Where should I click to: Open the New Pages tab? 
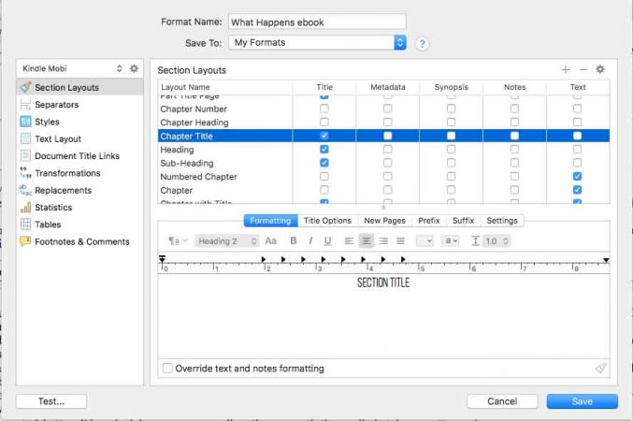[384, 221]
